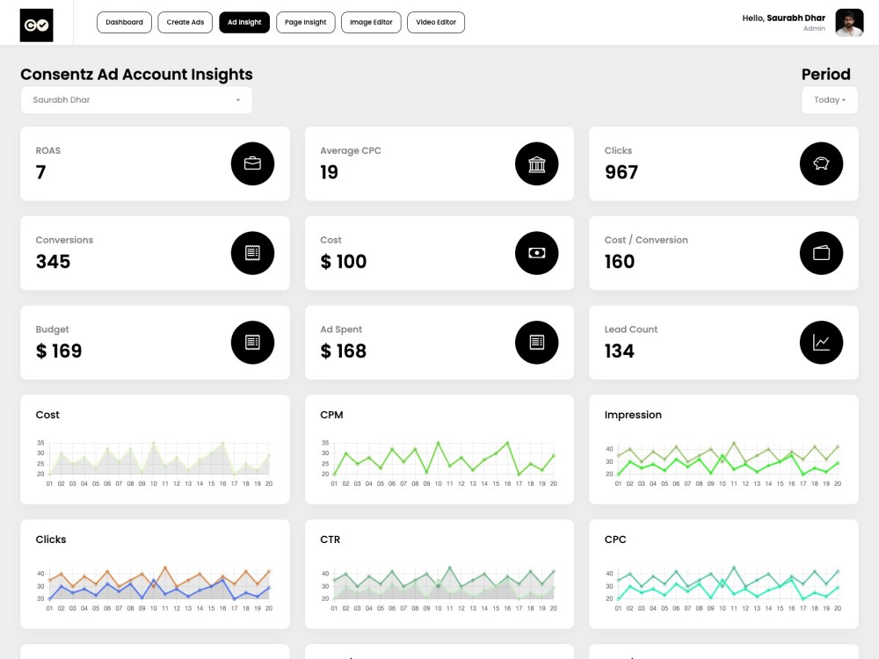Expand the Saurabh Dhar account dropdown
The image size is (879, 659).
(x=136, y=100)
